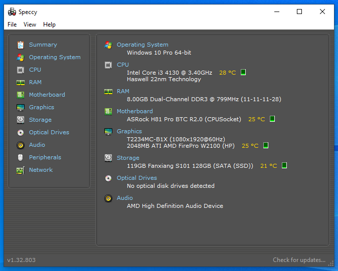Viewport: 338px width, 271px height.
Task: Click the Graphics monitor icon in summary panel
Action: point(108,131)
